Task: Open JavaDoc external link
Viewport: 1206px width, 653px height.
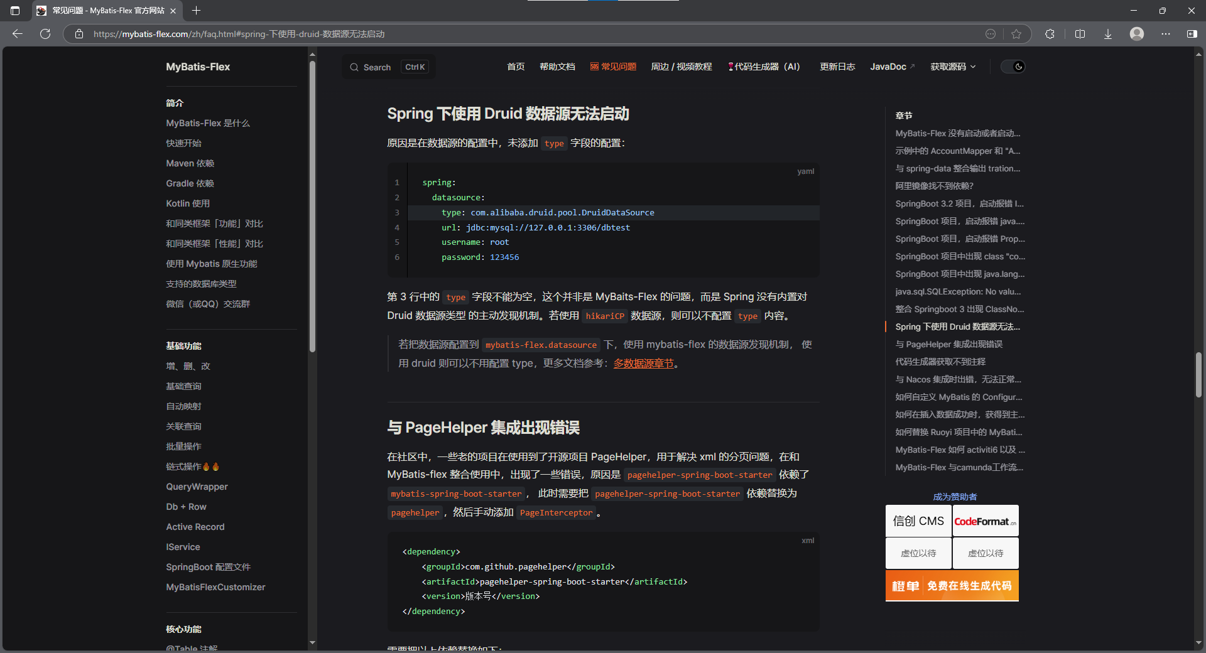Action: tap(893, 67)
